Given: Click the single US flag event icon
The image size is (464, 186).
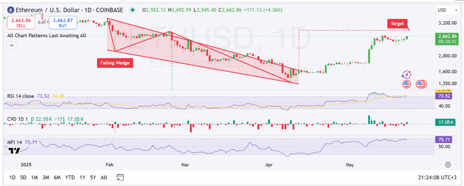Looking at the screenshot, I should click(x=406, y=84).
